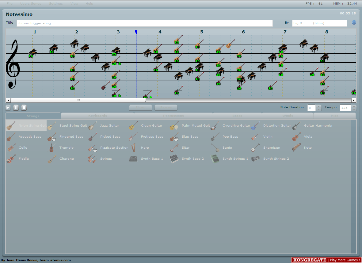Select the Palm Muted Guitar instrument
The image size is (362, 263).
click(x=189, y=125)
